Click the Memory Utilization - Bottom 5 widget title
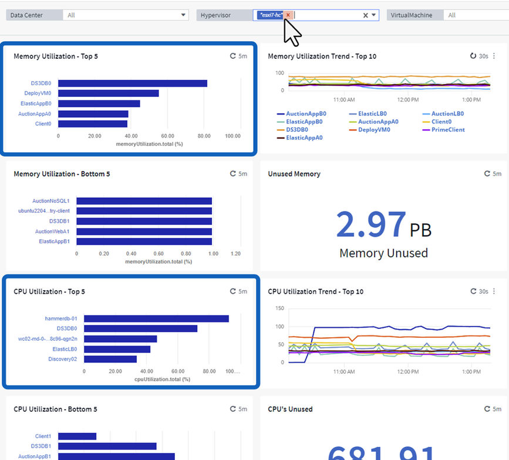509x460 pixels. point(62,174)
